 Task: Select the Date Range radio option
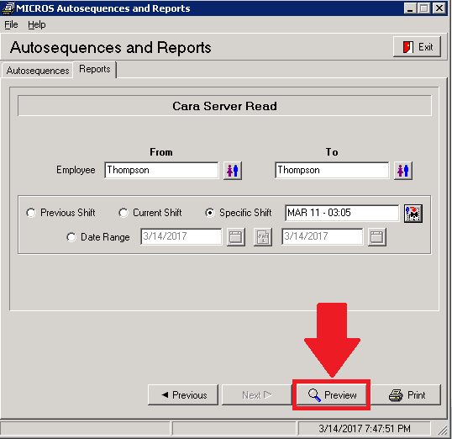[71, 237]
